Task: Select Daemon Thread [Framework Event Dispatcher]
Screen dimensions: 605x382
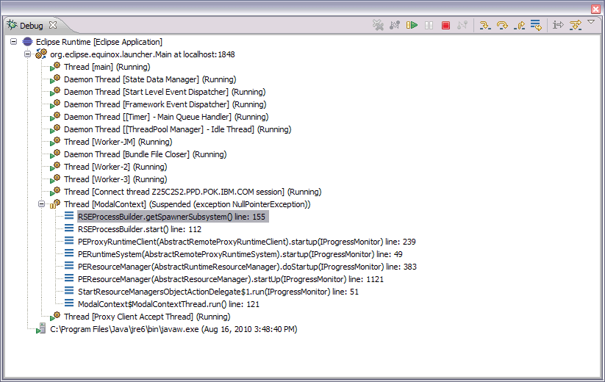Action: tap(165, 104)
